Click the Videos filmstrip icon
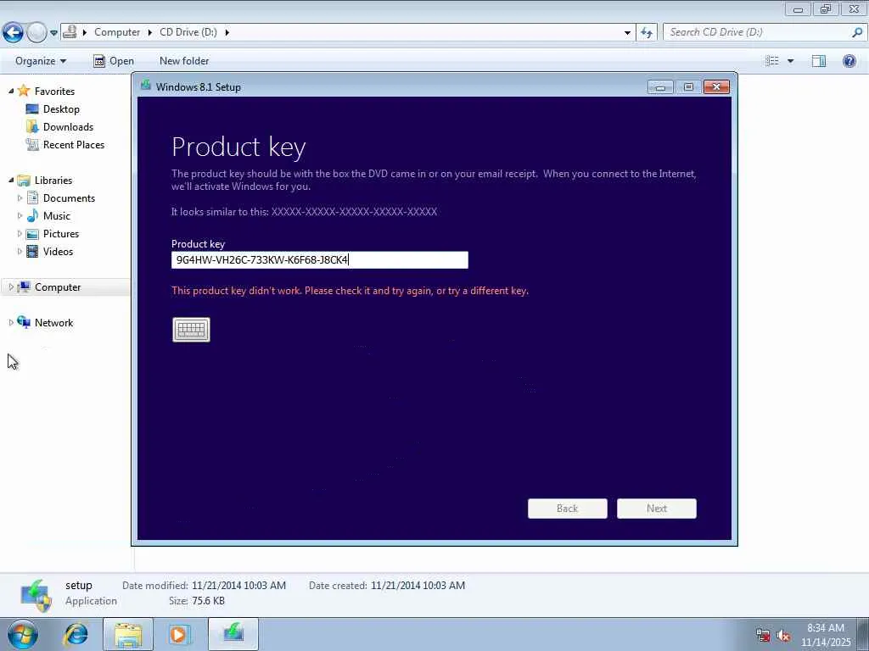869x651 pixels. tap(33, 251)
